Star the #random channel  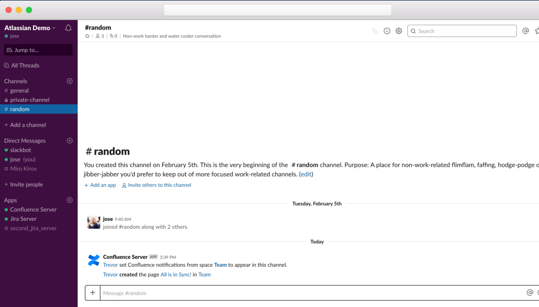click(87, 36)
